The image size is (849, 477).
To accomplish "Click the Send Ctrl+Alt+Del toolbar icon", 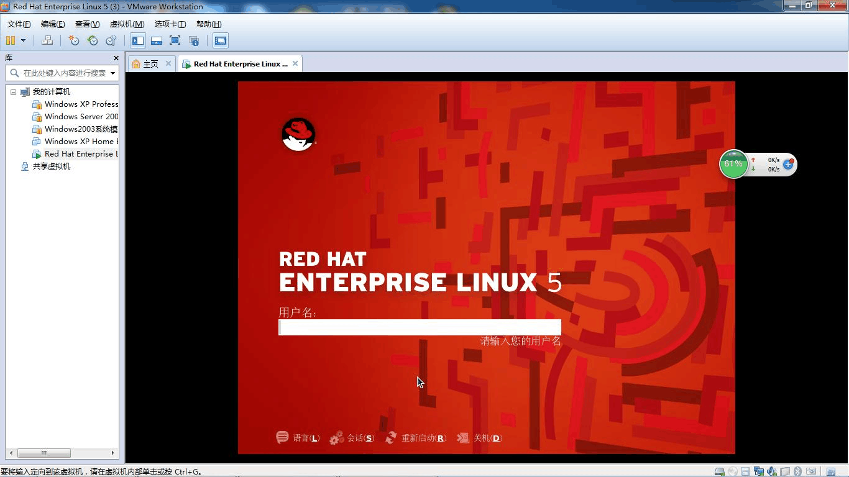I will pos(47,40).
